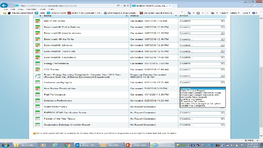The width and height of the screenshot is (263, 148).
Task: Open the Safety command bar menu
Action: (235, 13)
